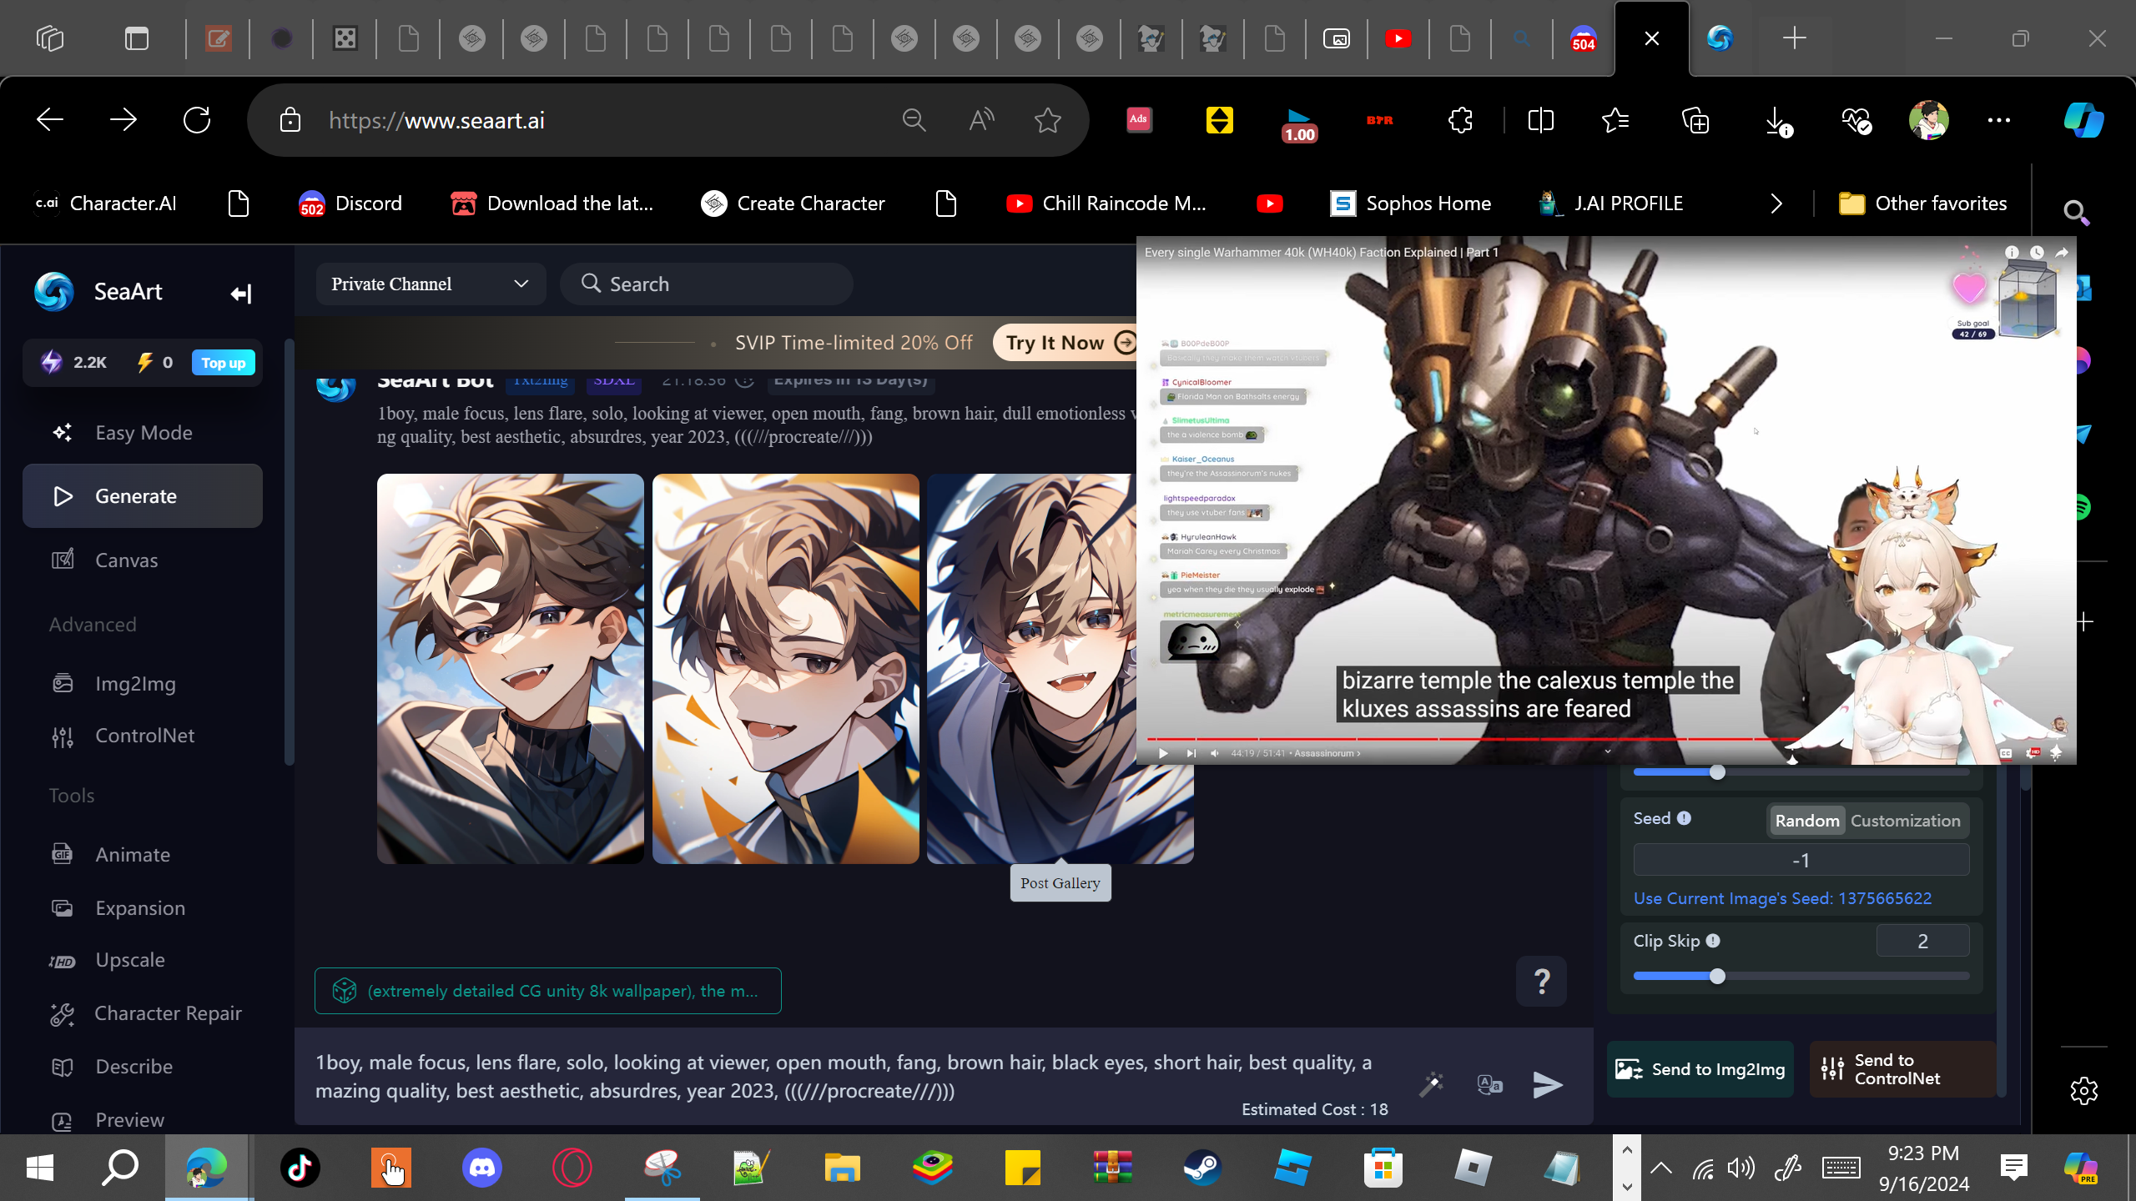The image size is (2136, 1201).
Task: Click Send to Img2Img
Action: pos(1700,1069)
